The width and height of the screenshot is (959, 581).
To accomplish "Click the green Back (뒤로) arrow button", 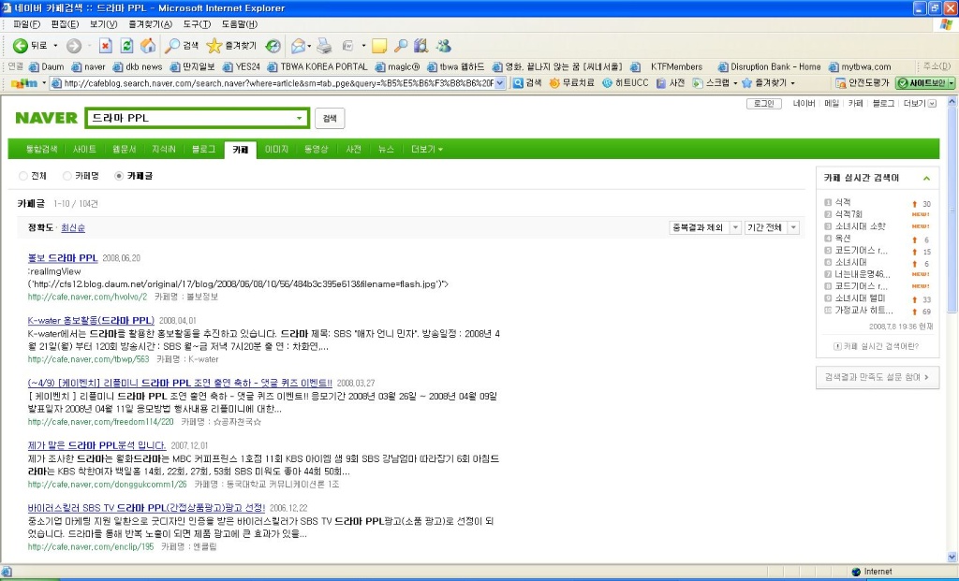I will tap(29, 46).
